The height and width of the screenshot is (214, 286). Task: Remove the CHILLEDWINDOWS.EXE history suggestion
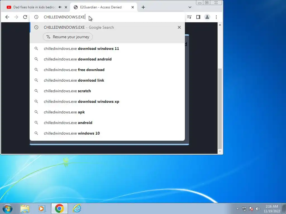point(179,27)
